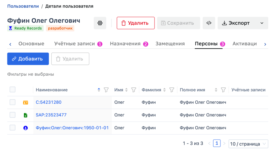Click the 1 - 3 из 3 count
273x156 pixels.
[x=193, y=143]
